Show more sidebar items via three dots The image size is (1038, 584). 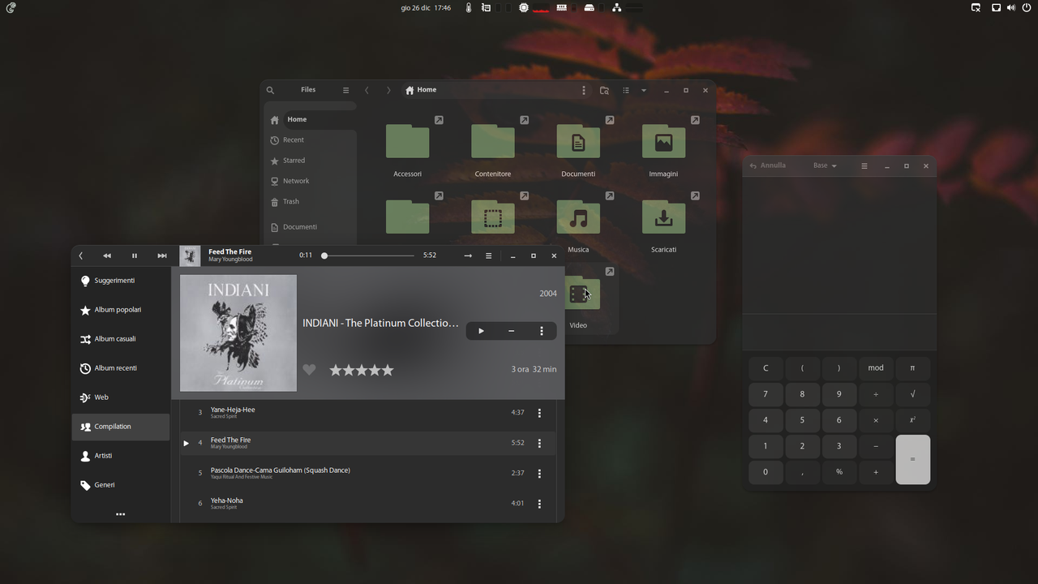point(121,514)
